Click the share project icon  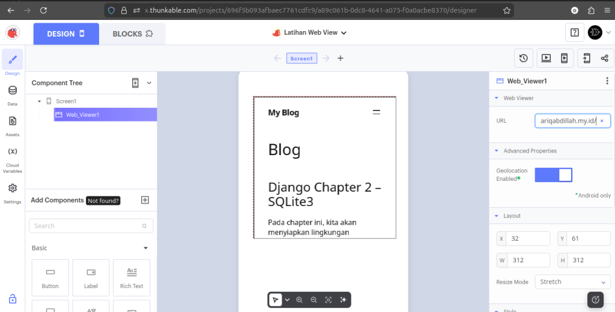(604, 58)
